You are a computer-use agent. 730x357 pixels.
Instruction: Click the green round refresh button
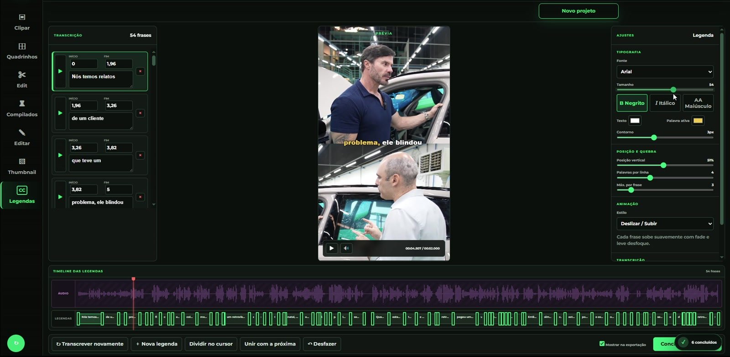pos(16,343)
